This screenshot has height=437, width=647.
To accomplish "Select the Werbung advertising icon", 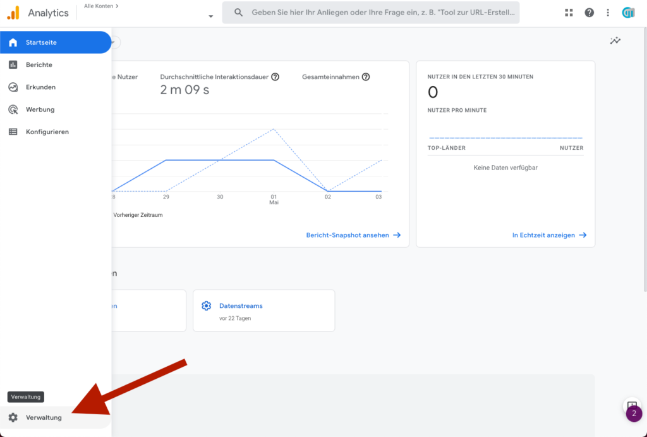I will (13, 109).
